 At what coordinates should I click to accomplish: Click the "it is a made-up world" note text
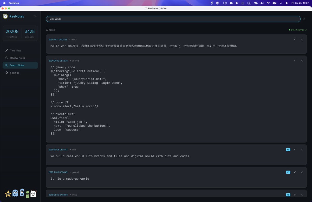70,179
